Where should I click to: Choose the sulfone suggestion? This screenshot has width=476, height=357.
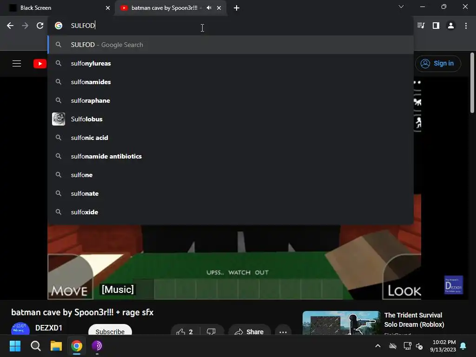(x=231, y=175)
